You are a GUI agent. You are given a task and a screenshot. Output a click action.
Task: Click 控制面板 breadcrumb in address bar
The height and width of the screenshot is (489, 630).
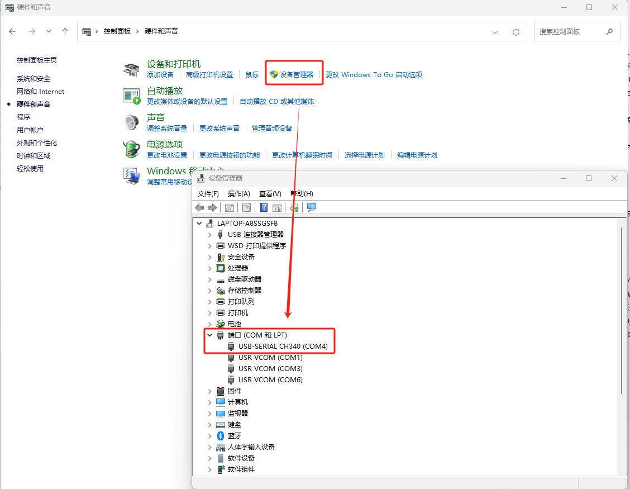coord(117,31)
